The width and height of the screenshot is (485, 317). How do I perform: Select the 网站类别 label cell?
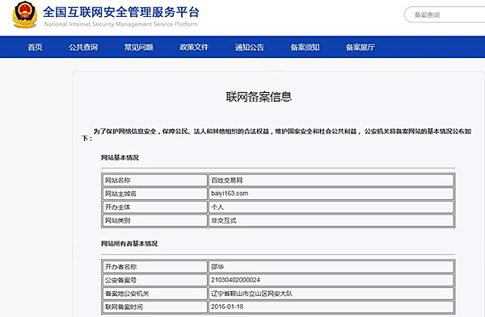pos(154,220)
